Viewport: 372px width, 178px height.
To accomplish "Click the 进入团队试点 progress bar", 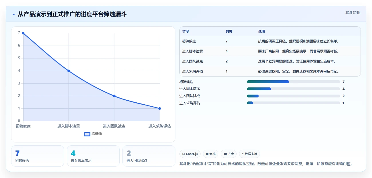I will point(293,96).
